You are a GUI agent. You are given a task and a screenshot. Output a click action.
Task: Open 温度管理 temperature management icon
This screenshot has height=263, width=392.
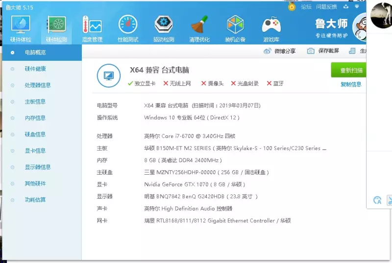(x=92, y=29)
